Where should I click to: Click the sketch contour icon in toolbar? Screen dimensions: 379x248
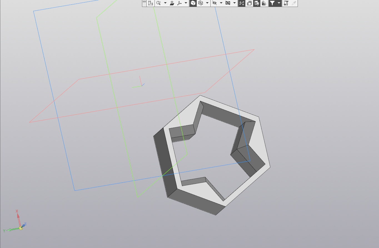tap(151, 3)
